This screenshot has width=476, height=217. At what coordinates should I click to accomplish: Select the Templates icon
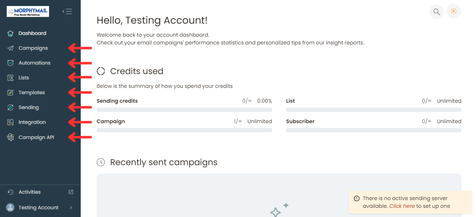coord(10,92)
